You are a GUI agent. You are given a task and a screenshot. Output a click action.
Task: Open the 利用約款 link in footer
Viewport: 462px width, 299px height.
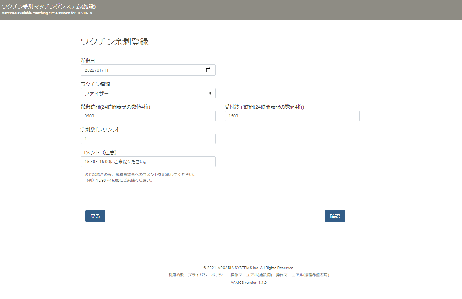pyautogui.click(x=176, y=275)
